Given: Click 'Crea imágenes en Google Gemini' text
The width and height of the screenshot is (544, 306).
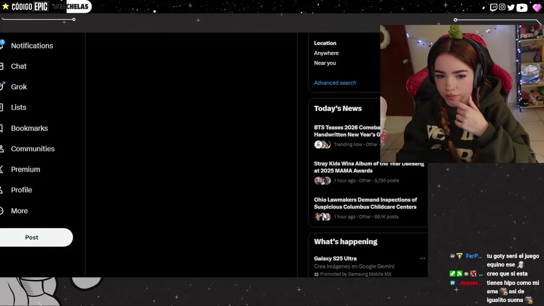Looking at the screenshot, I should point(354,266).
